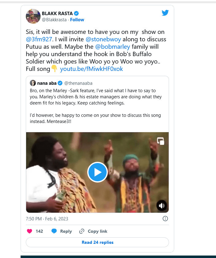Click nana aba's small avatar

pyautogui.click(x=33, y=83)
